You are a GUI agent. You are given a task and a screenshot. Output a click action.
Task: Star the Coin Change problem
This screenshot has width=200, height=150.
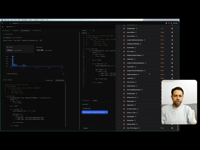[x=124, y=51]
